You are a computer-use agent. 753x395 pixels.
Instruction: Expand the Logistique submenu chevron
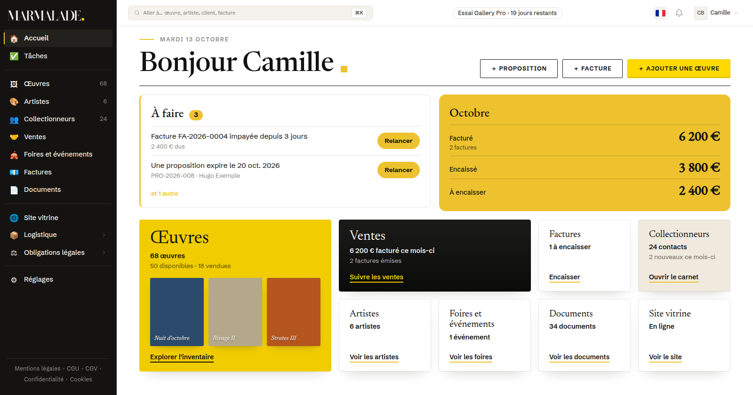click(x=104, y=235)
